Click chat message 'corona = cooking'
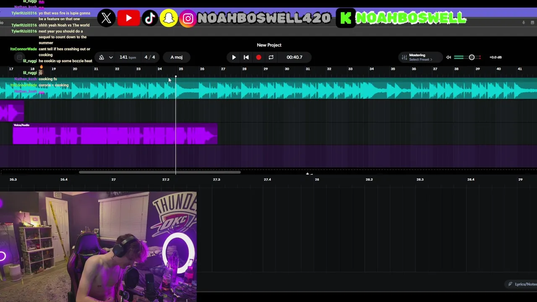537x302 pixels. [x=53, y=85]
